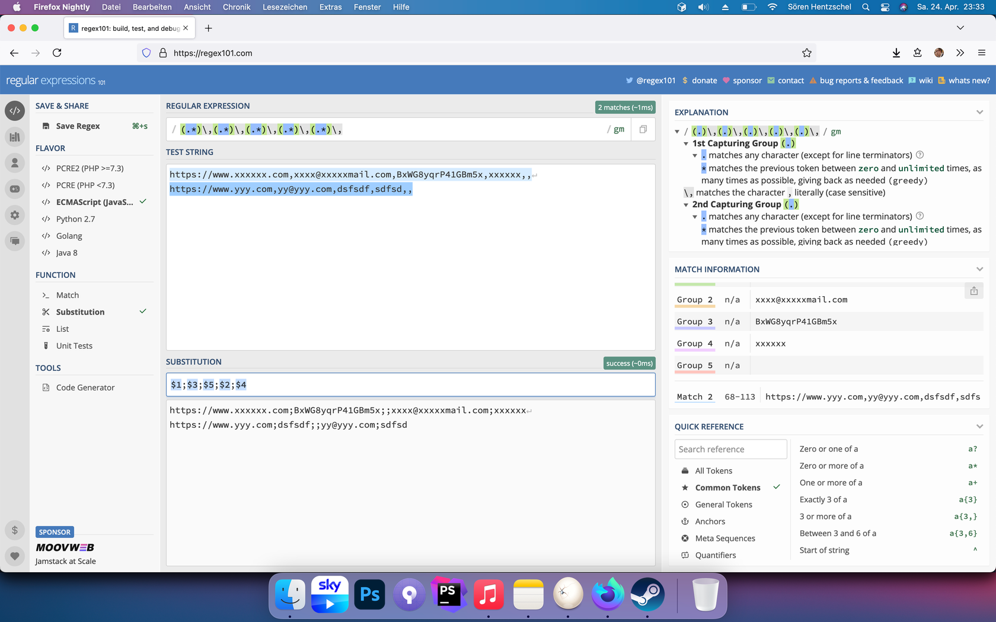The height and width of the screenshot is (622, 996).
Task: Open Firefox downloads arrow icon
Action: point(896,53)
